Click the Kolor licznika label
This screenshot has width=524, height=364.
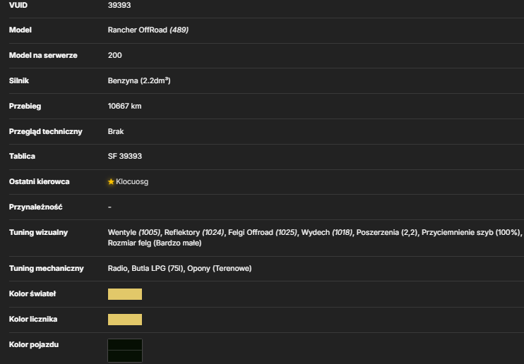click(33, 320)
